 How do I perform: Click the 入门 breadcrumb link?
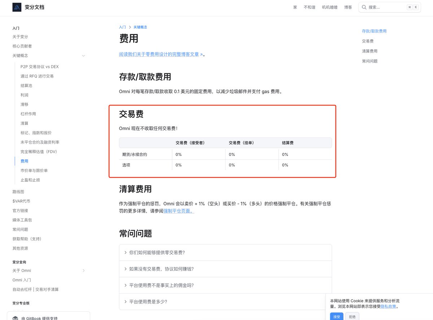pos(122,27)
